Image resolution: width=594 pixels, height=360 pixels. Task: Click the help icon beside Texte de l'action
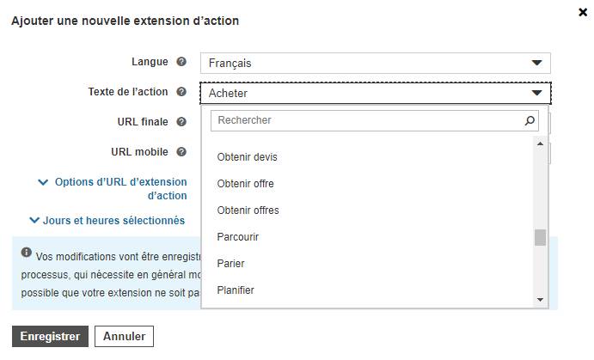181,92
